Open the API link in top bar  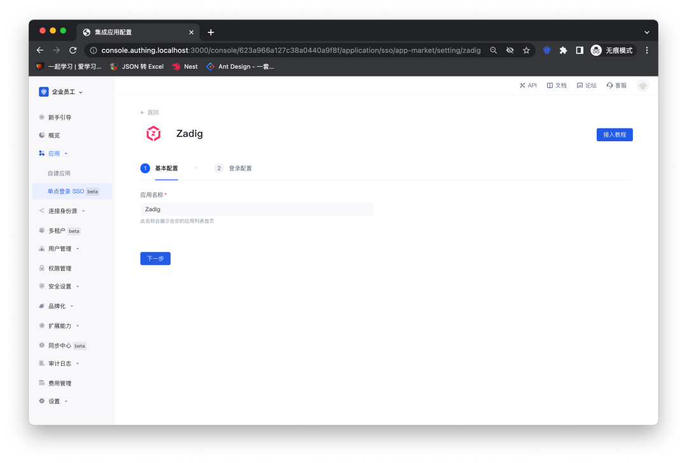(x=528, y=85)
